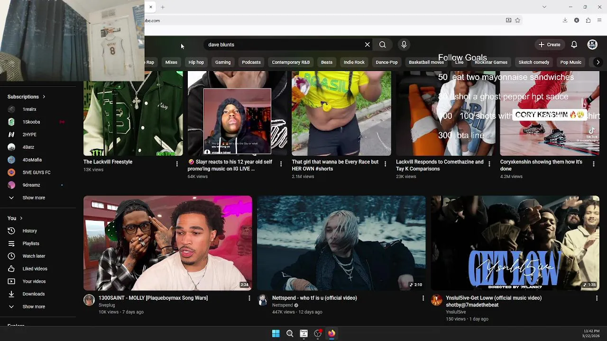Viewport: 607px width, 341px height.
Task: Open the taskbar clock showing 11:42 PM
Action: pyautogui.click(x=591, y=333)
